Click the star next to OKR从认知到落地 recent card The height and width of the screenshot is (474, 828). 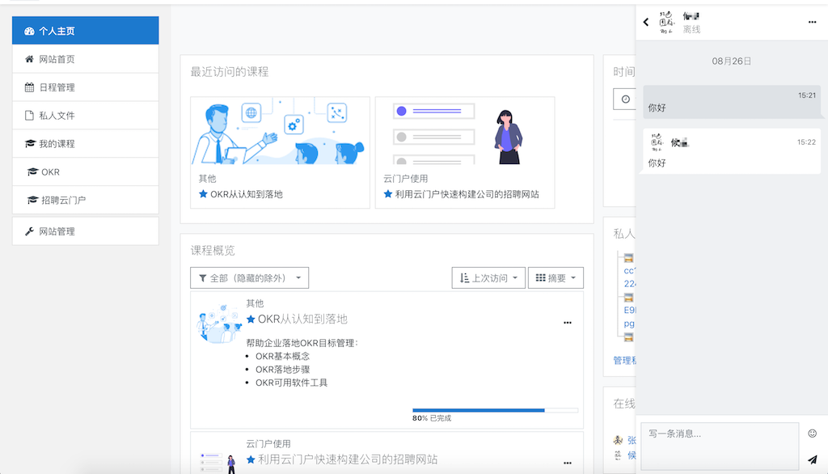point(203,194)
